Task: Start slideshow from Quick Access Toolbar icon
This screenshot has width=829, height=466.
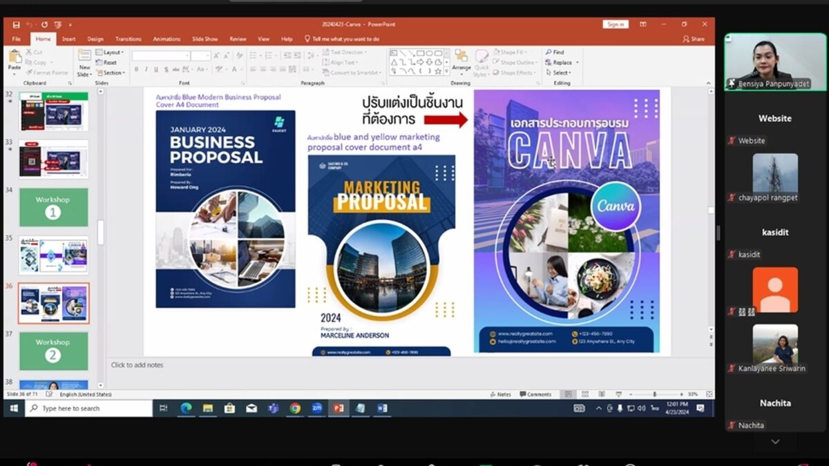Action: (57, 24)
